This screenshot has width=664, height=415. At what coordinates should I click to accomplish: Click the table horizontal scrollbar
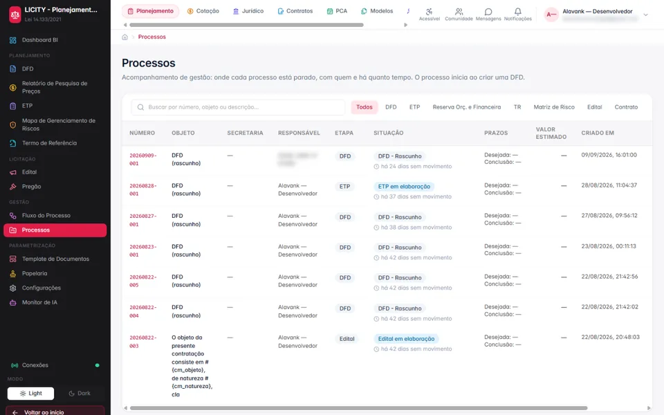click(x=358, y=408)
